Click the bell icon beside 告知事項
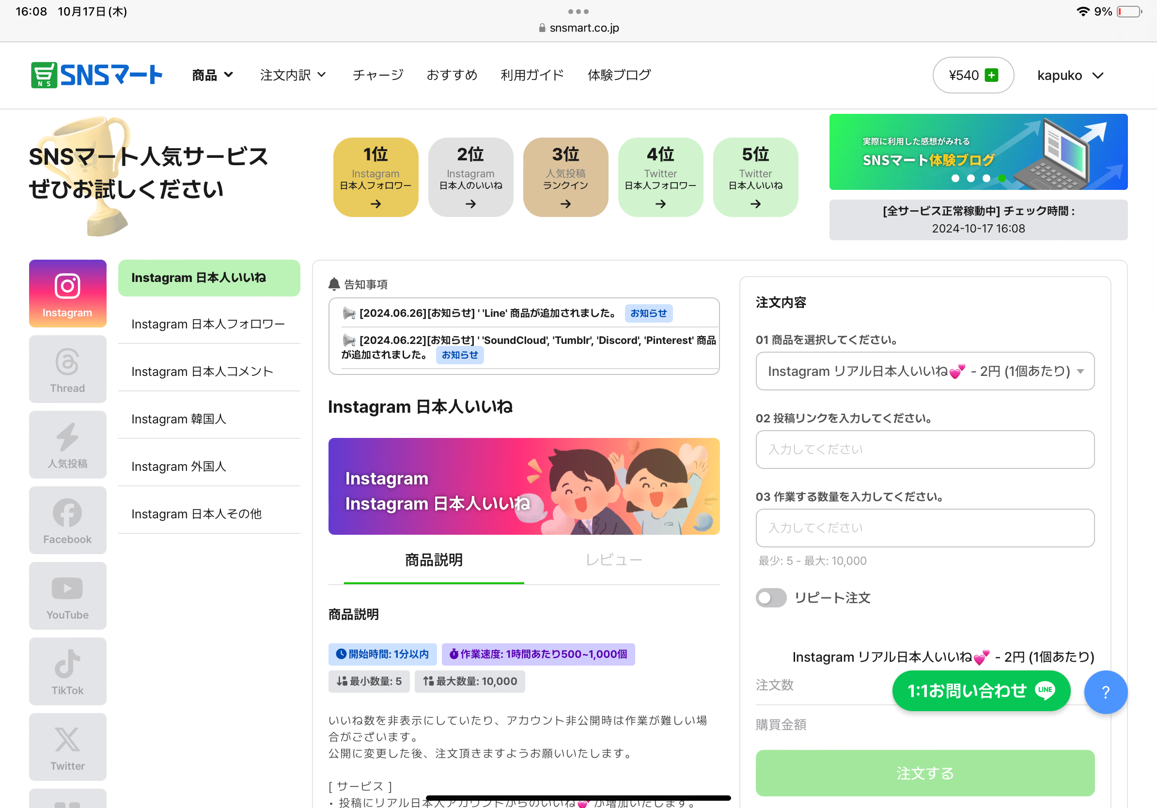Viewport: 1157px width, 808px height. pos(334,284)
